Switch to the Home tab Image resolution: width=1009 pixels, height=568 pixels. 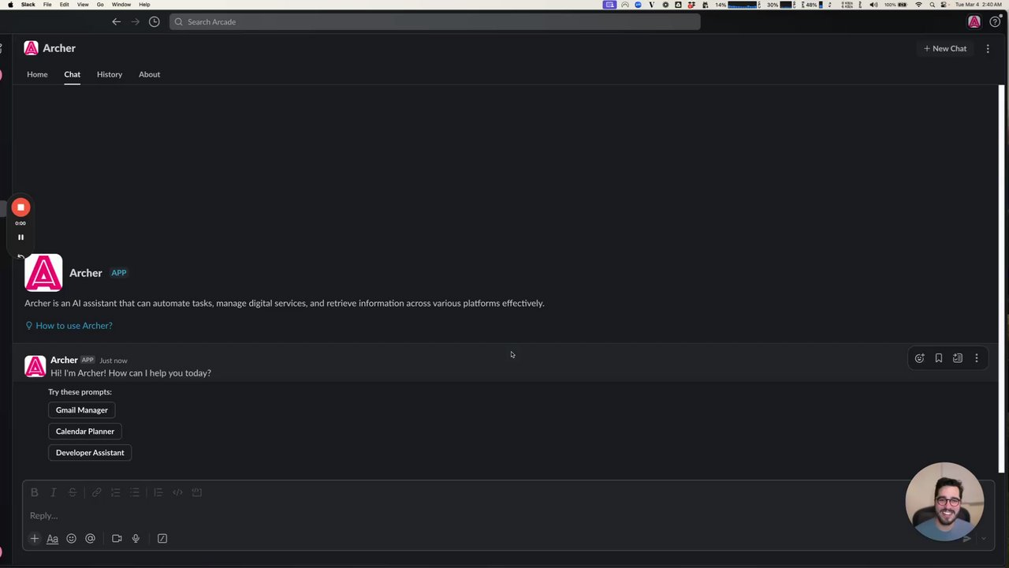(37, 74)
